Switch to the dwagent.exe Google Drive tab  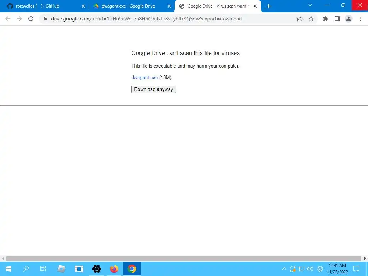(132, 6)
